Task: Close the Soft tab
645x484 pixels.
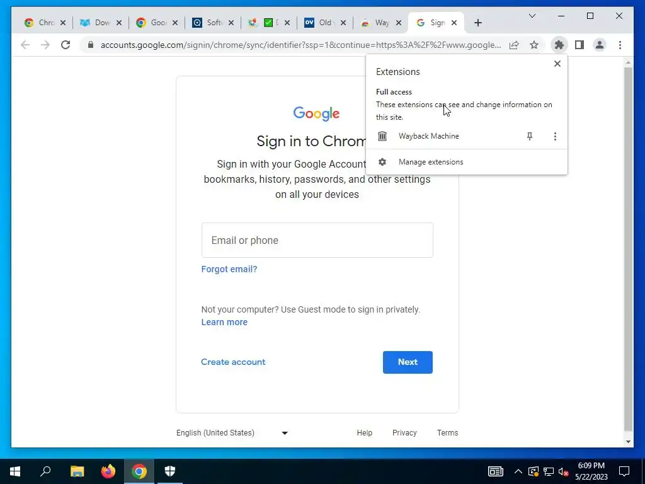Action: 231,23
